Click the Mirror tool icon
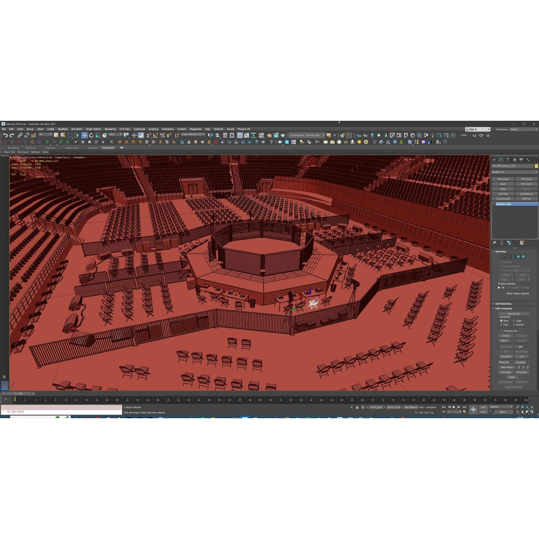Screen dimensions: 539x539 pos(211,135)
